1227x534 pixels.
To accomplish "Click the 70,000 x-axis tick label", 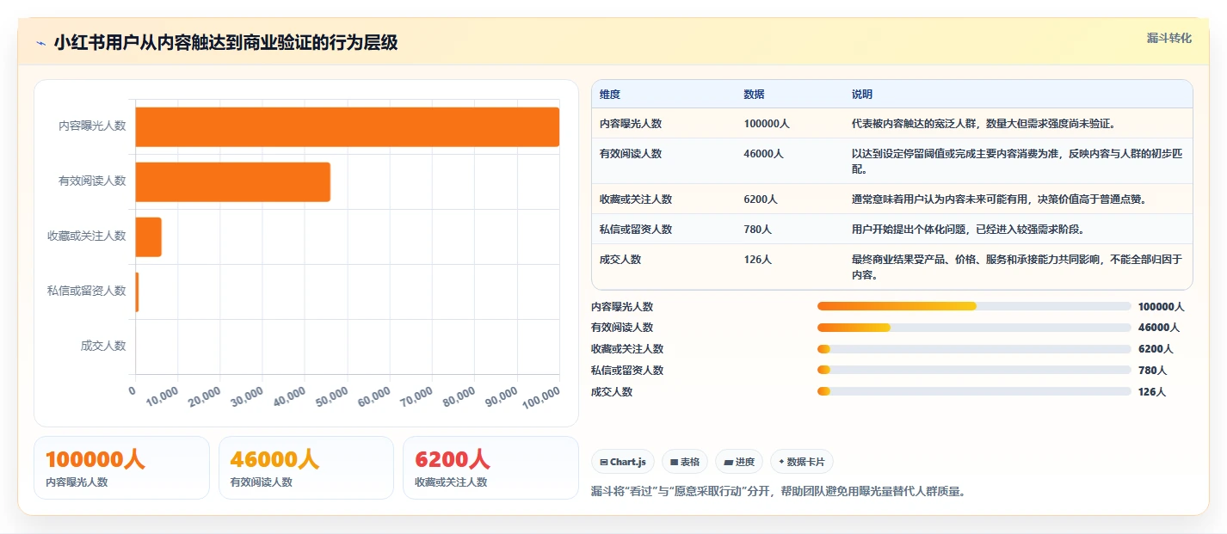I will coord(417,396).
